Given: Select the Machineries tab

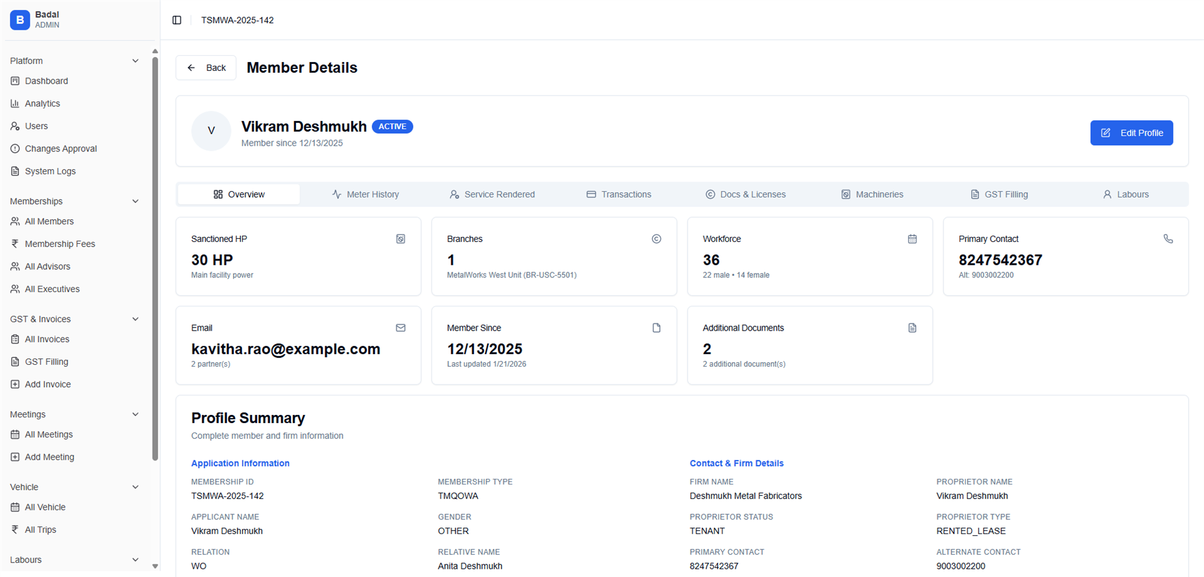Looking at the screenshot, I should coord(872,194).
